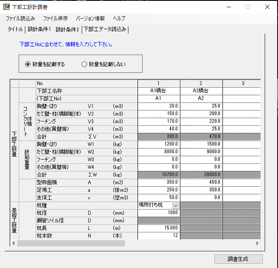Click the V4 cell with value 40.0
The width and height of the screenshot is (278, 268).
click(159, 129)
